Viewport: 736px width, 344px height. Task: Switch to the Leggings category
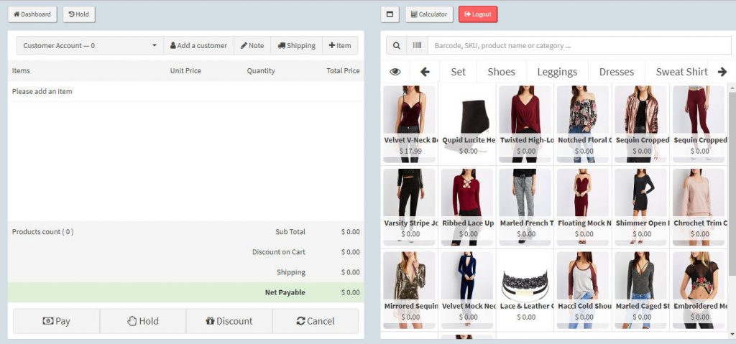pyautogui.click(x=557, y=72)
